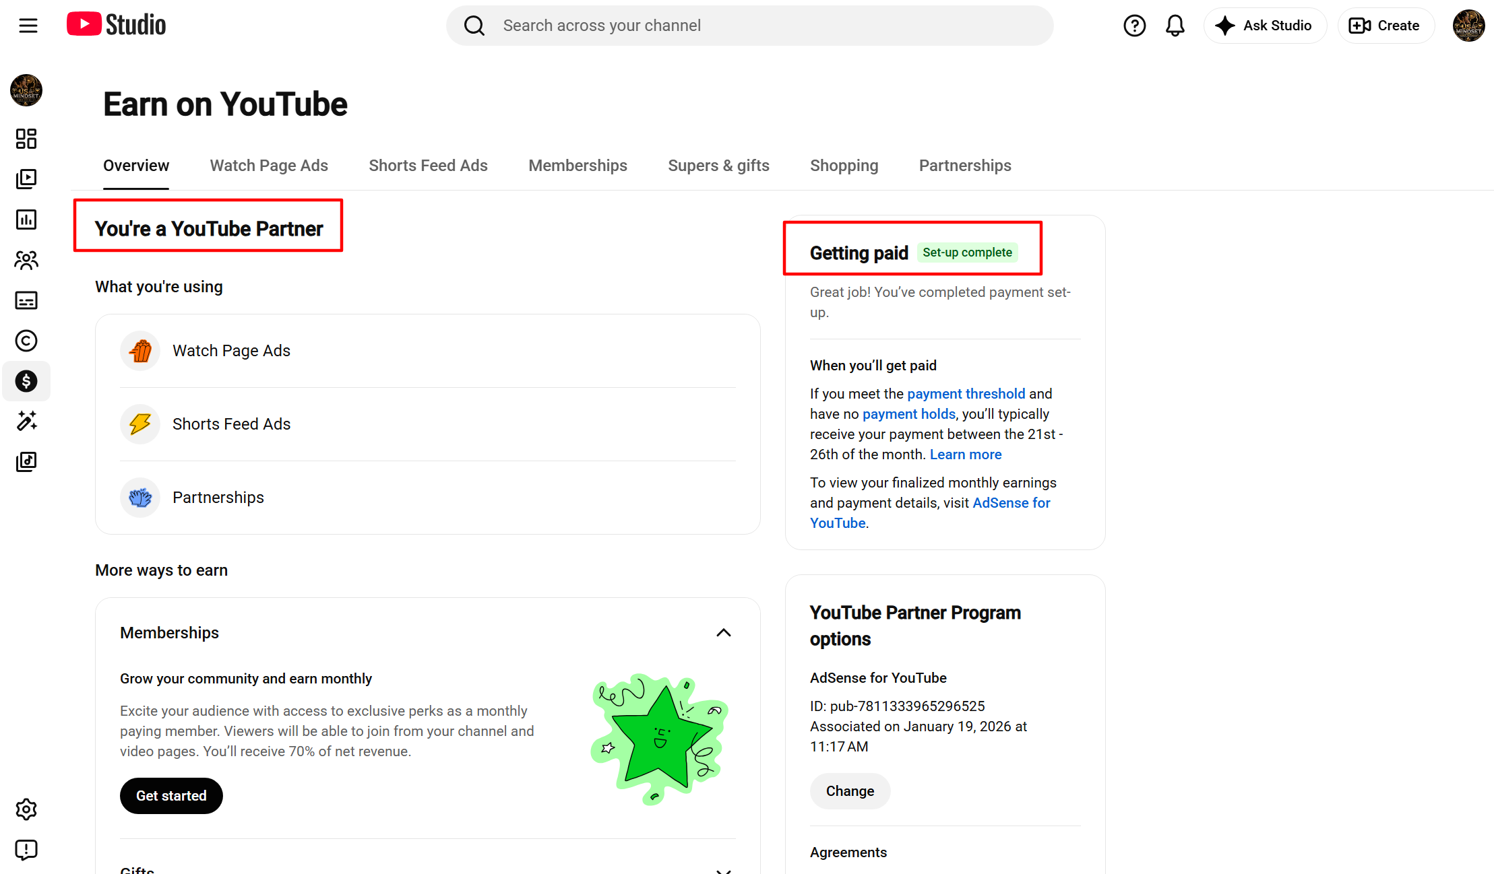
Task: Switch to Watch Page Ads tab
Action: point(269,166)
